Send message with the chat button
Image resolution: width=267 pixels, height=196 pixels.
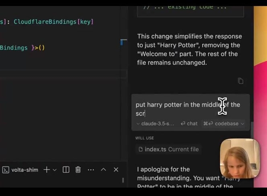tap(189, 123)
